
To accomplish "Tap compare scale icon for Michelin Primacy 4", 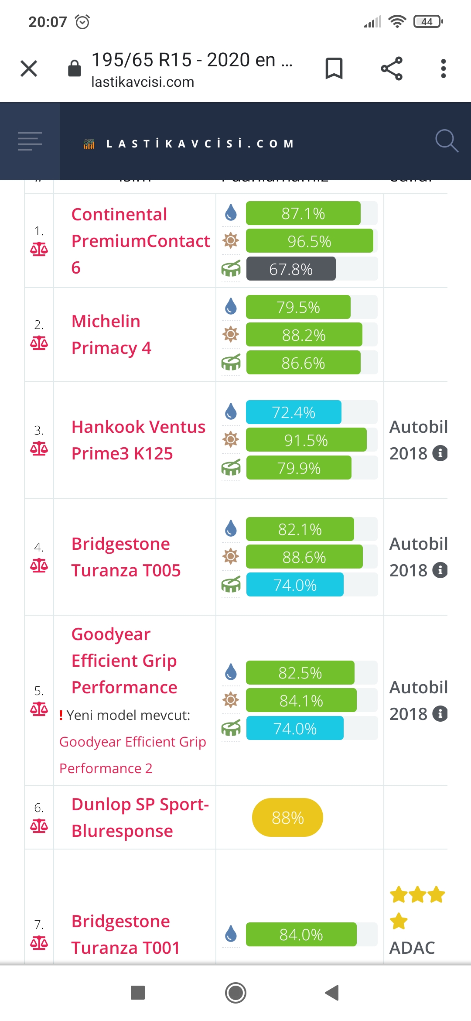I will point(39,343).
